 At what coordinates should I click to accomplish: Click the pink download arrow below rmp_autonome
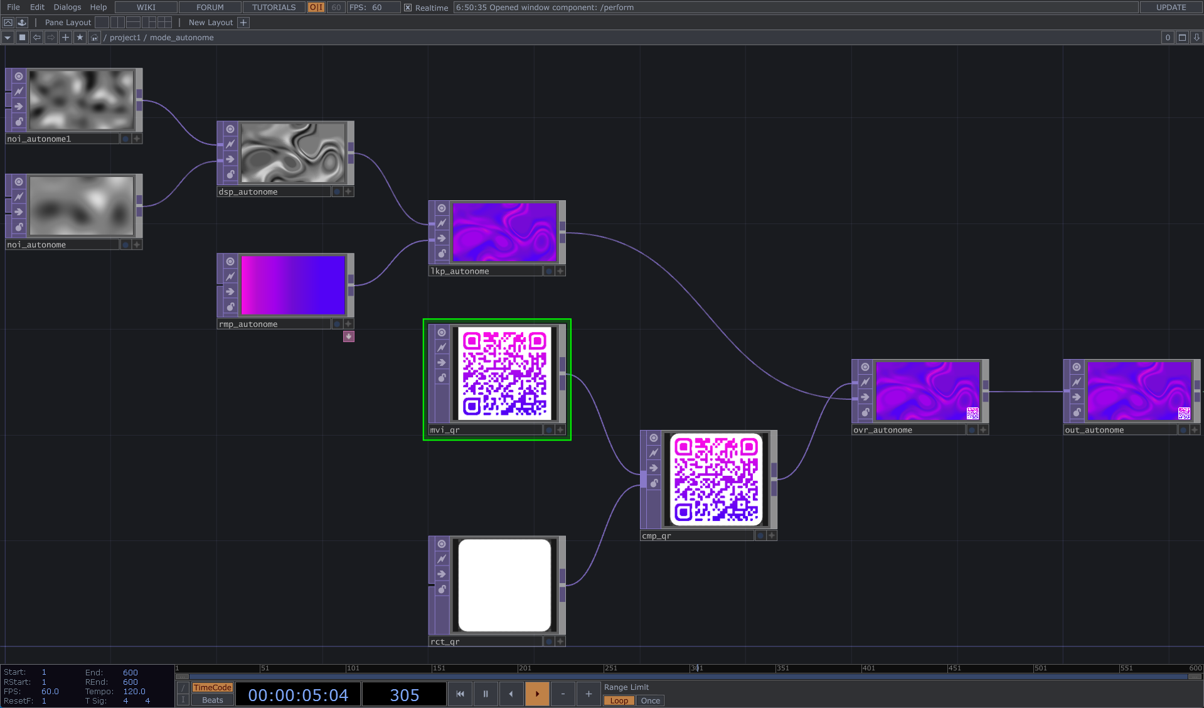click(349, 336)
